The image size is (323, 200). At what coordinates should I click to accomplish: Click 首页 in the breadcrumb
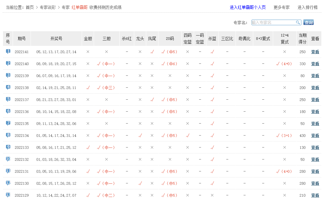click(30, 7)
